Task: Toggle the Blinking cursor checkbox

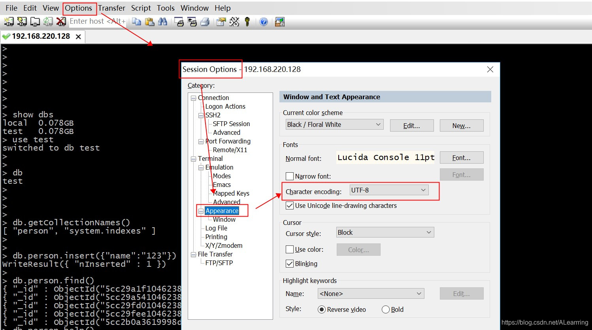Action: click(x=290, y=264)
